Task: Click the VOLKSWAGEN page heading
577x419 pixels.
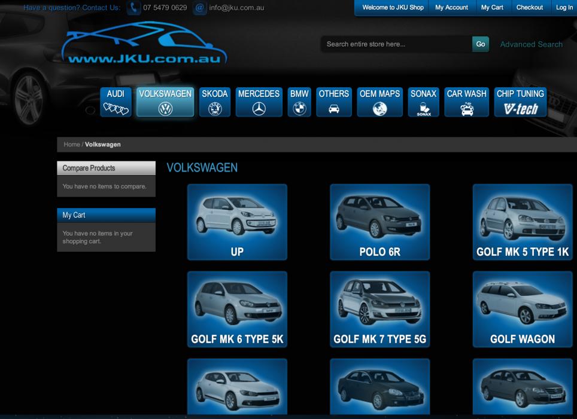Action: (202, 167)
